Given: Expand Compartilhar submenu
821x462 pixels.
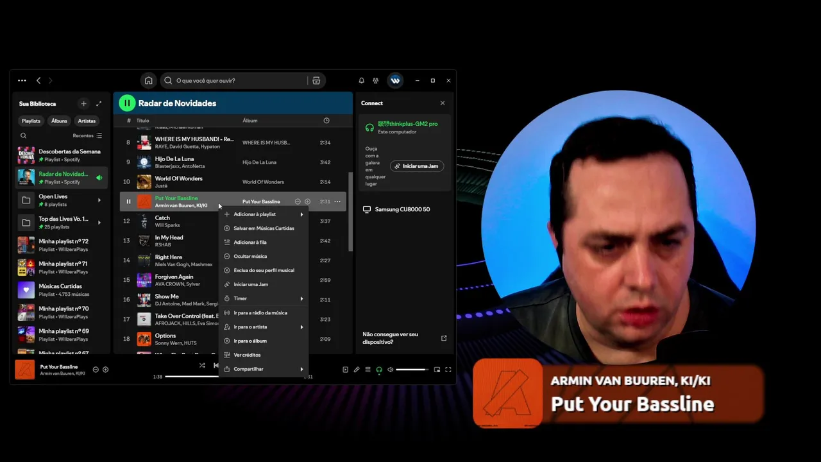Looking at the screenshot, I should (x=264, y=370).
